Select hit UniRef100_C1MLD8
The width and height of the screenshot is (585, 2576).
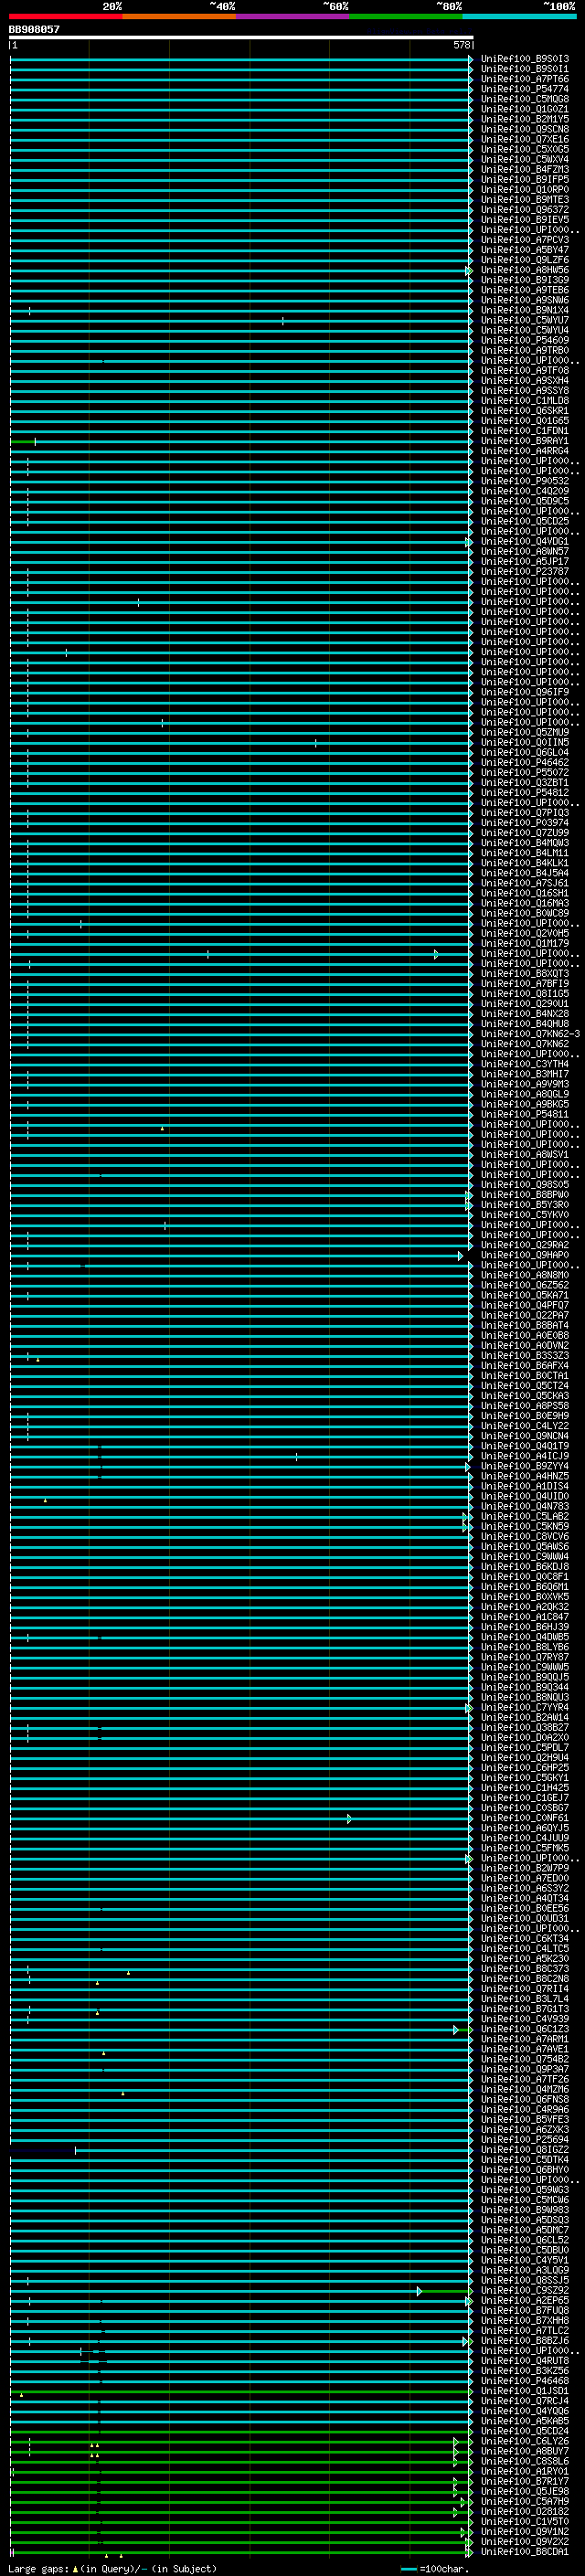(x=524, y=401)
